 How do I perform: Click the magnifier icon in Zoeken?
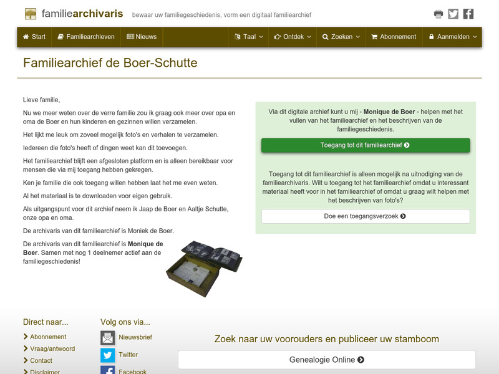[x=326, y=37]
